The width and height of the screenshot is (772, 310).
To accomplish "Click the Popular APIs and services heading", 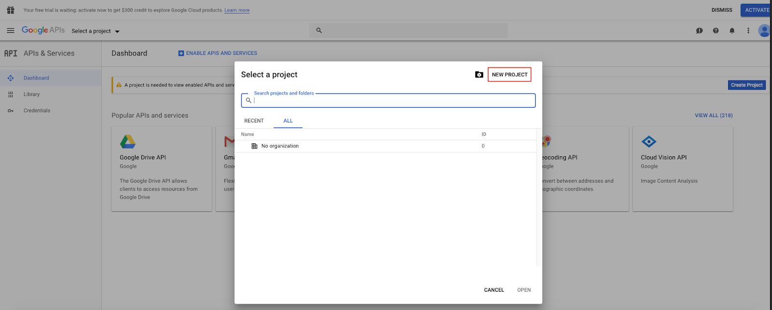I will 150,116.
